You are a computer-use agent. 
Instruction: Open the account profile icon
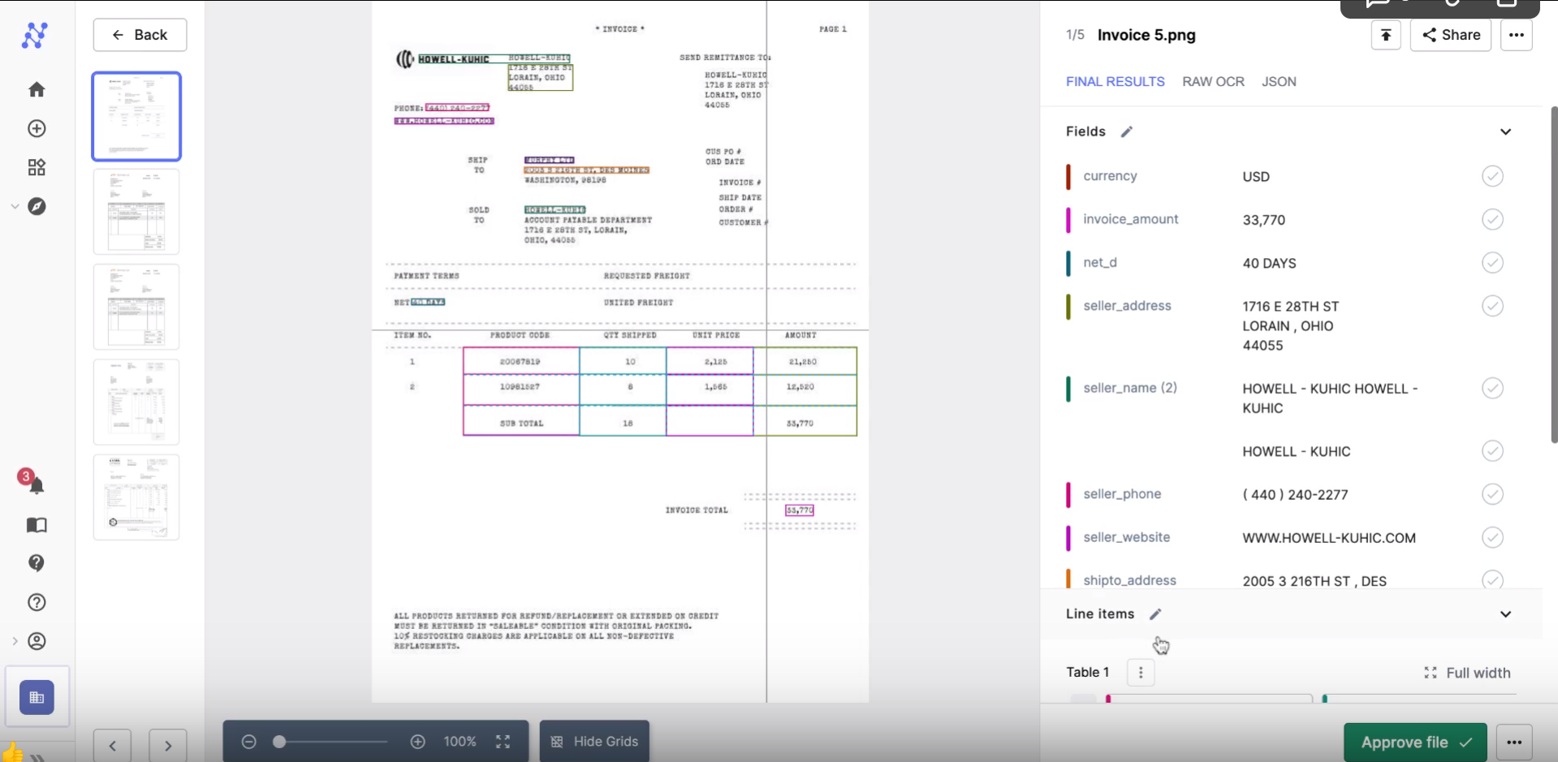click(x=37, y=641)
